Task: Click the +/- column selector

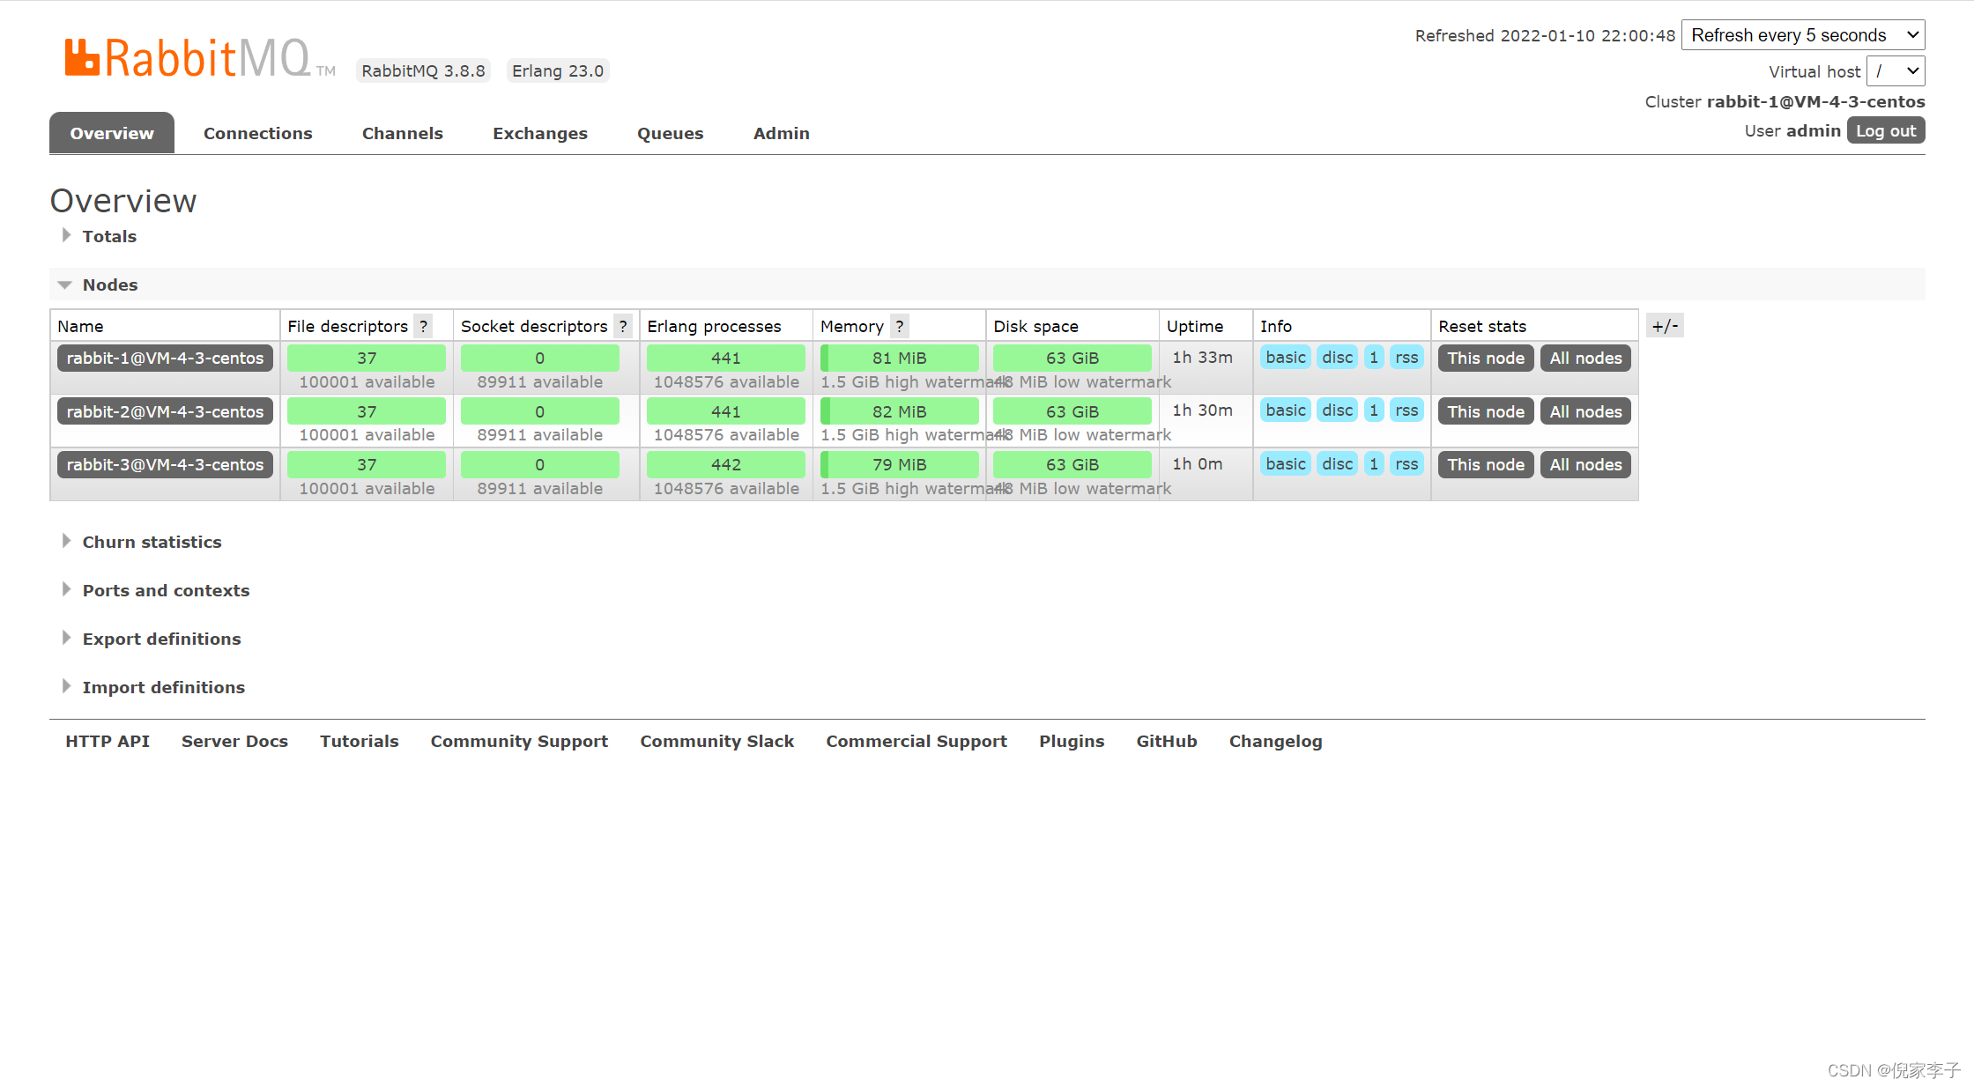Action: [x=1665, y=326]
